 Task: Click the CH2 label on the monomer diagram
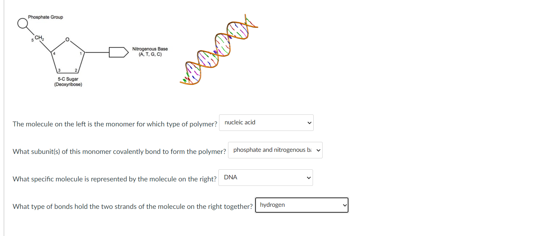click(x=39, y=38)
